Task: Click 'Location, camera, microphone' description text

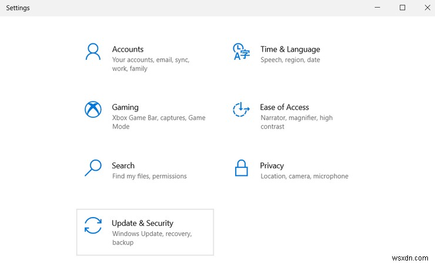Action: pyautogui.click(x=304, y=176)
